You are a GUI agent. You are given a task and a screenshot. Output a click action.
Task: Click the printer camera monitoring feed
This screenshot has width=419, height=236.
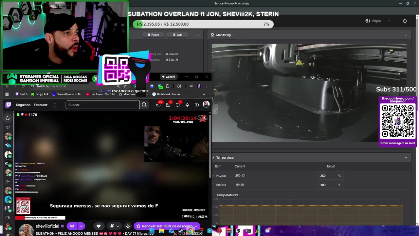309,93
